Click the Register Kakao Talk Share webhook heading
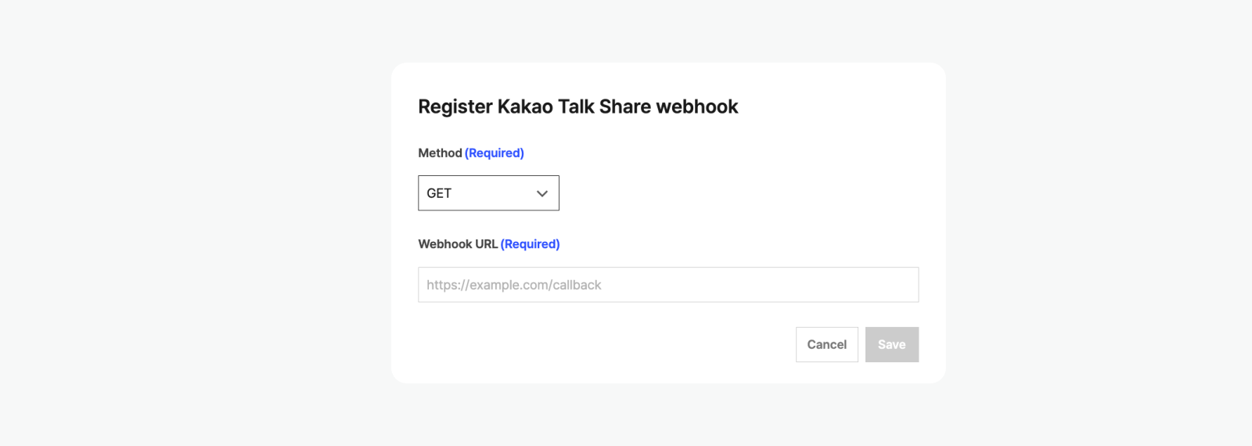1252x446 pixels. pyautogui.click(x=577, y=106)
